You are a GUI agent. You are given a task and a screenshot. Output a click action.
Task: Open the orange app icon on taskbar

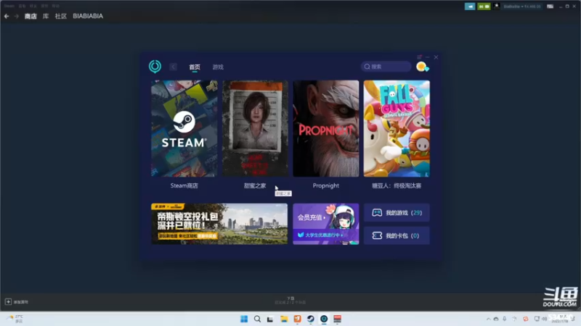297,319
